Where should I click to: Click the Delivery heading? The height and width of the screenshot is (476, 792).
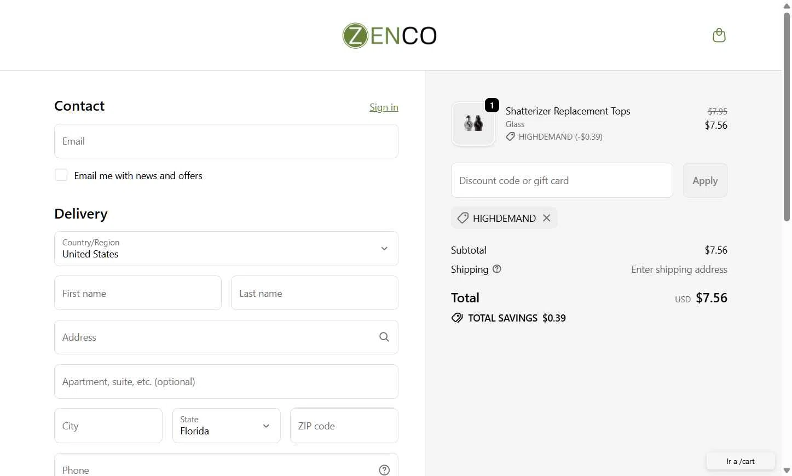[x=81, y=214]
